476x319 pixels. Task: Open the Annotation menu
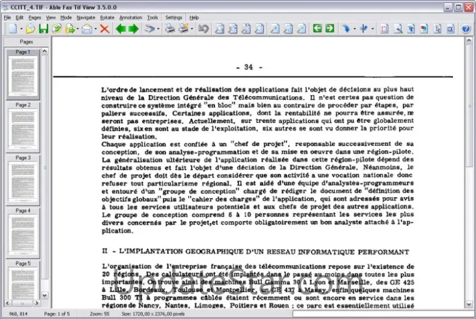pos(131,18)
